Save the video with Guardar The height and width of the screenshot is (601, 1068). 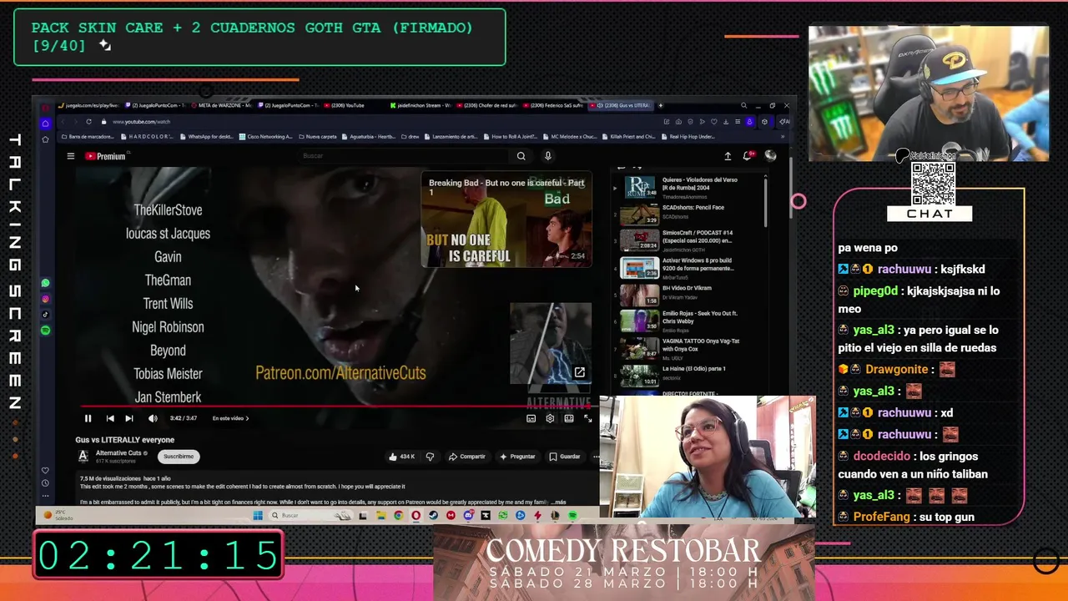(565, 457)
